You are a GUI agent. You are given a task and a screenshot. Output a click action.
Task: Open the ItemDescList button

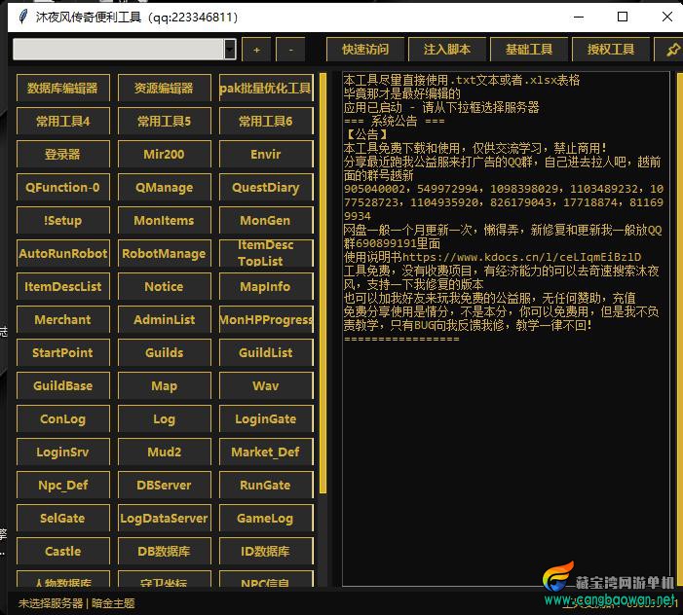62,287
